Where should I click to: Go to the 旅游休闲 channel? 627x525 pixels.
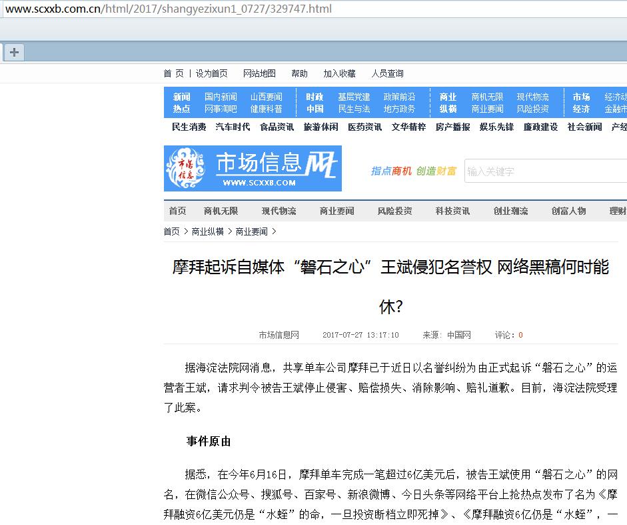point(320,127)
